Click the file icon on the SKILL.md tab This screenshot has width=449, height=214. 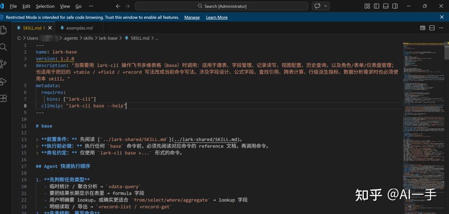coord(19,28)
